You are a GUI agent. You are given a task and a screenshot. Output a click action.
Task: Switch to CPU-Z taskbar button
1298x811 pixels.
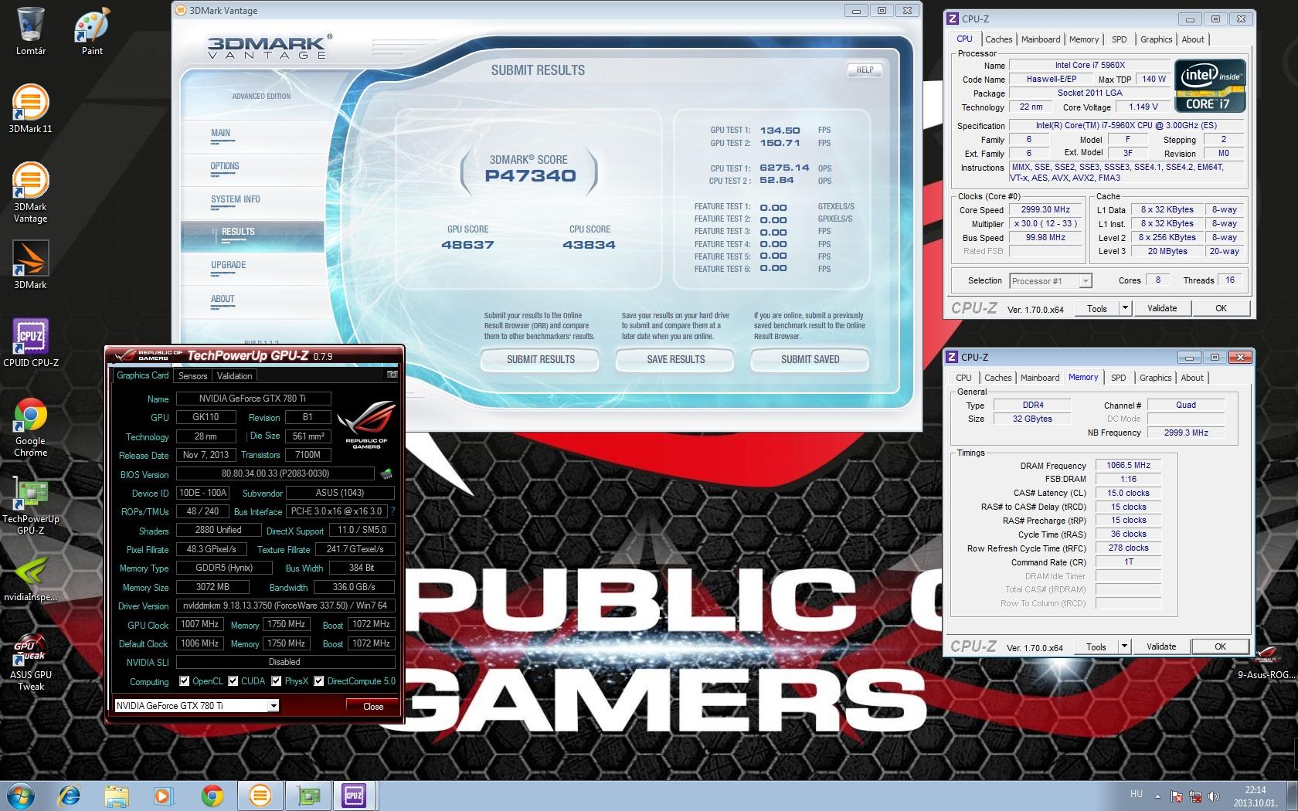click(355, 795)
